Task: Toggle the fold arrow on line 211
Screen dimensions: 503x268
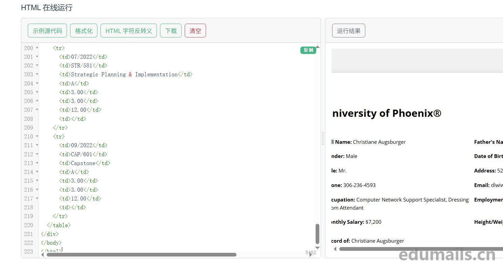Action: 37,145
